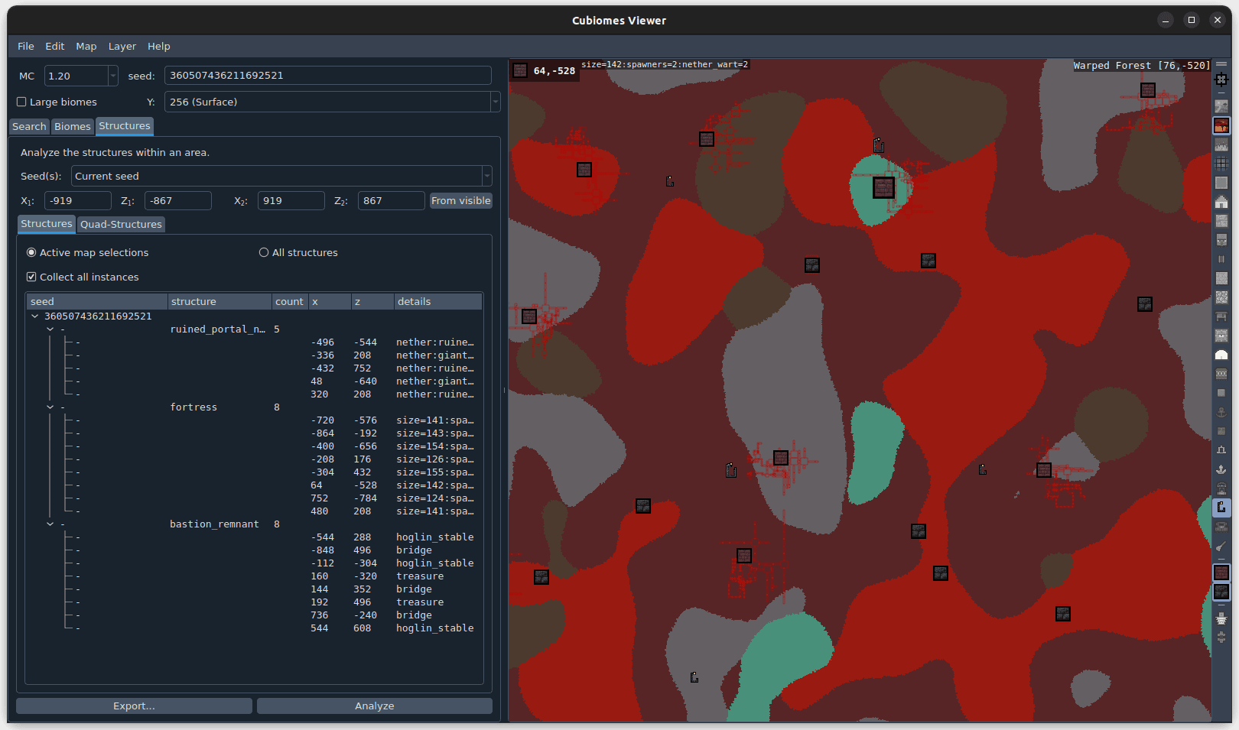Click the Z2 field showing 867
1239x730 pixels.
point(391,200)
